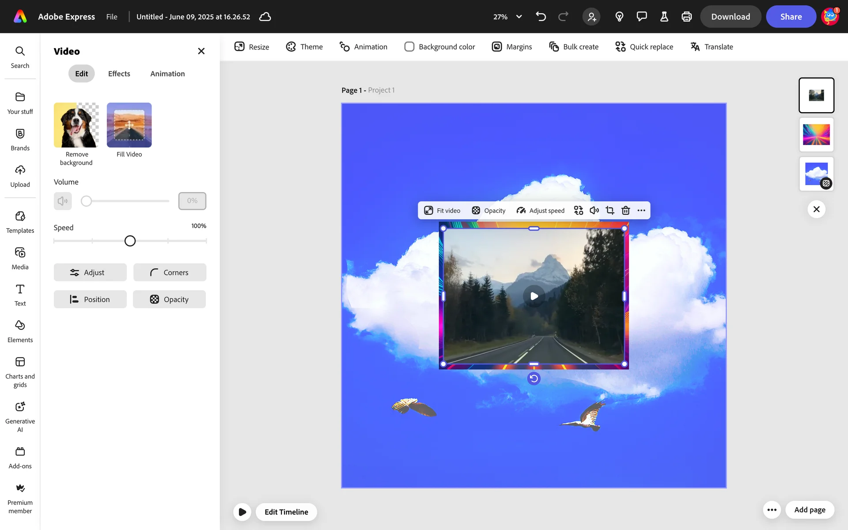The image size is (848, 530).
Task: Expand the zoom level dropdown arrow
Action: pyautogui.click(x=519, y=17)
